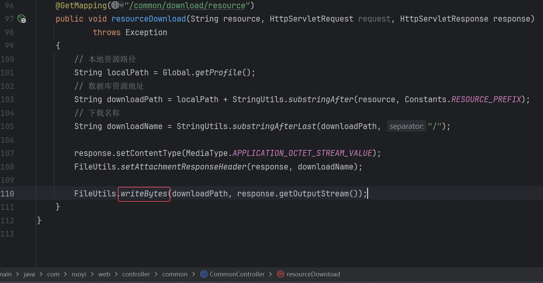Click the resourceDownload method name declaration
This screenshot has height=283, width=543.
[x=149, y=19]
